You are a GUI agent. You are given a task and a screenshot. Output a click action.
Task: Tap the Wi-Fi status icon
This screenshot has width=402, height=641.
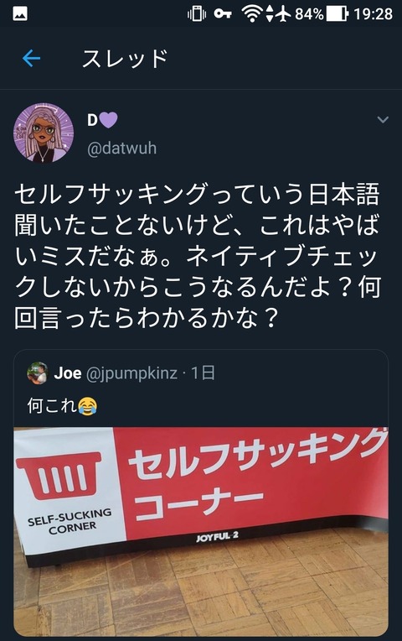pos(252,14)
